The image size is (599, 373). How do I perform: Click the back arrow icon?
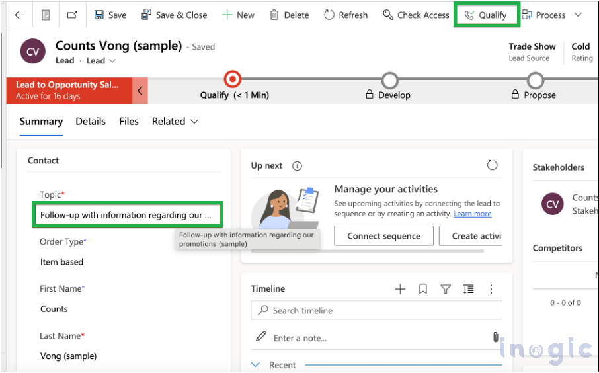(x=19, y=15)
